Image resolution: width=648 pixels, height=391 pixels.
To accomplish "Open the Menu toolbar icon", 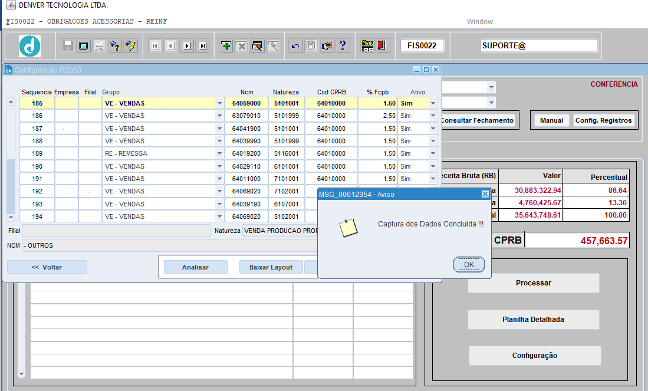I will click(367, 45).
